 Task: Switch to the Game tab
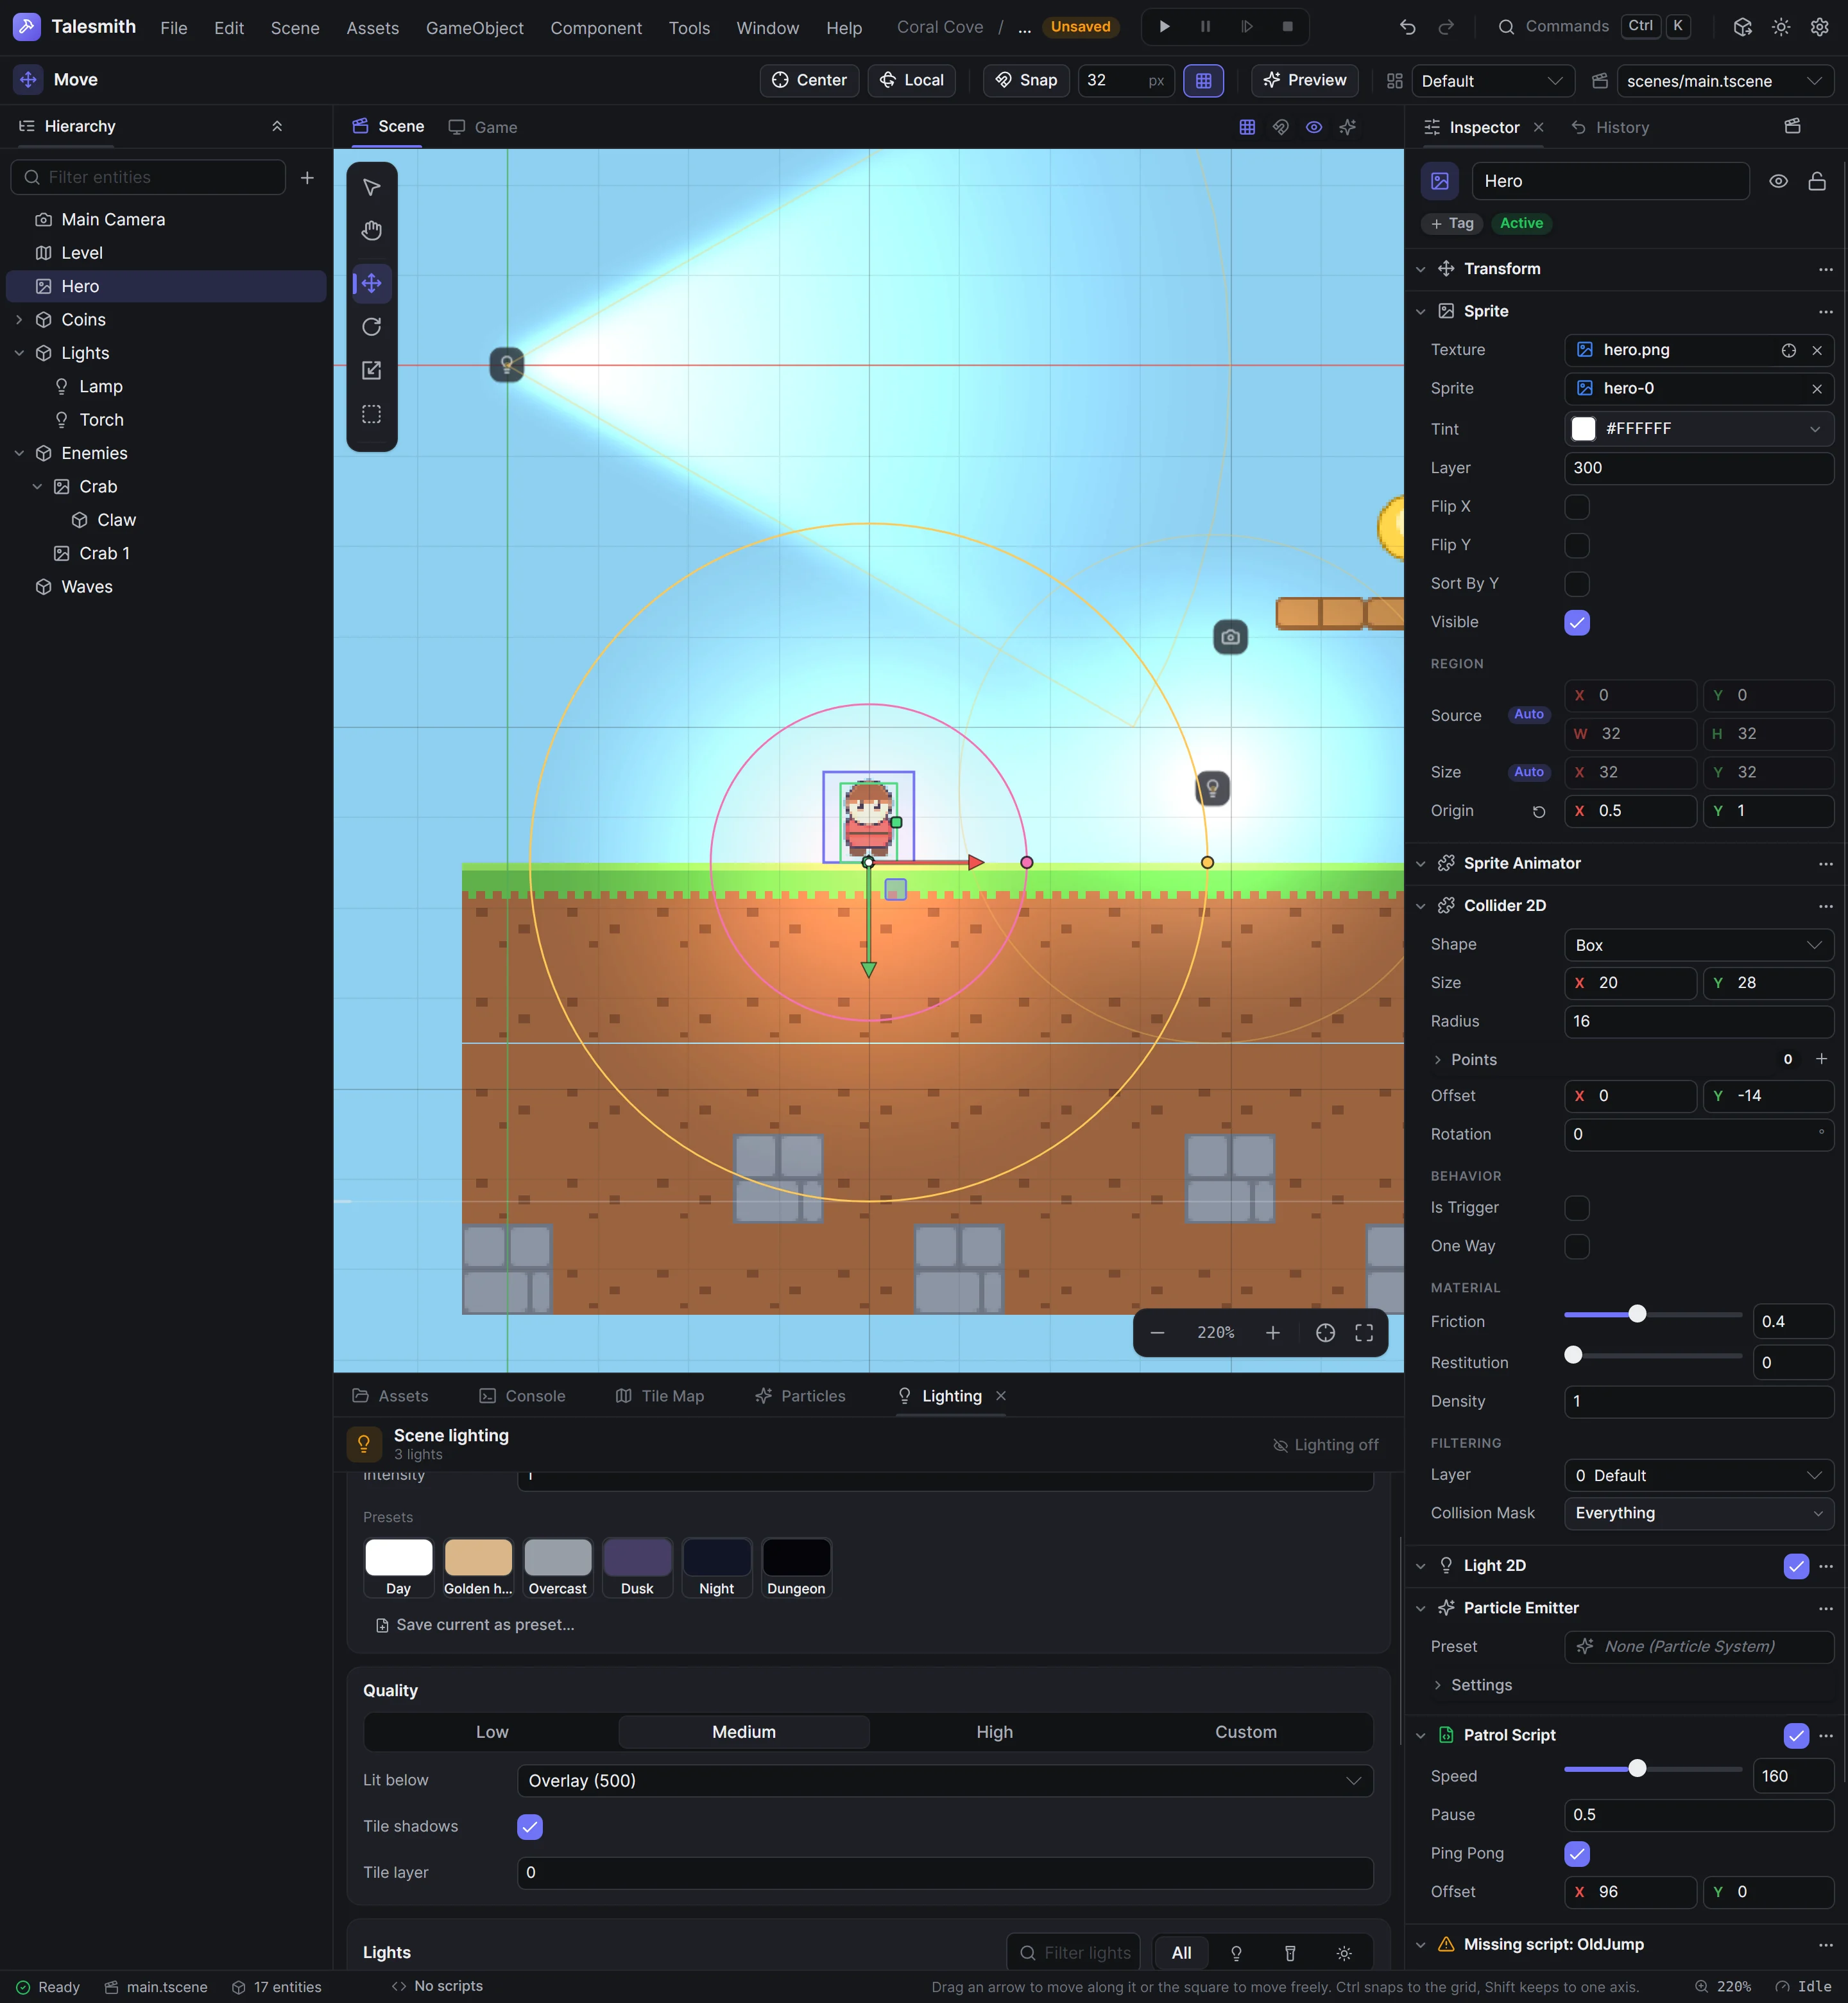(483, 127)
